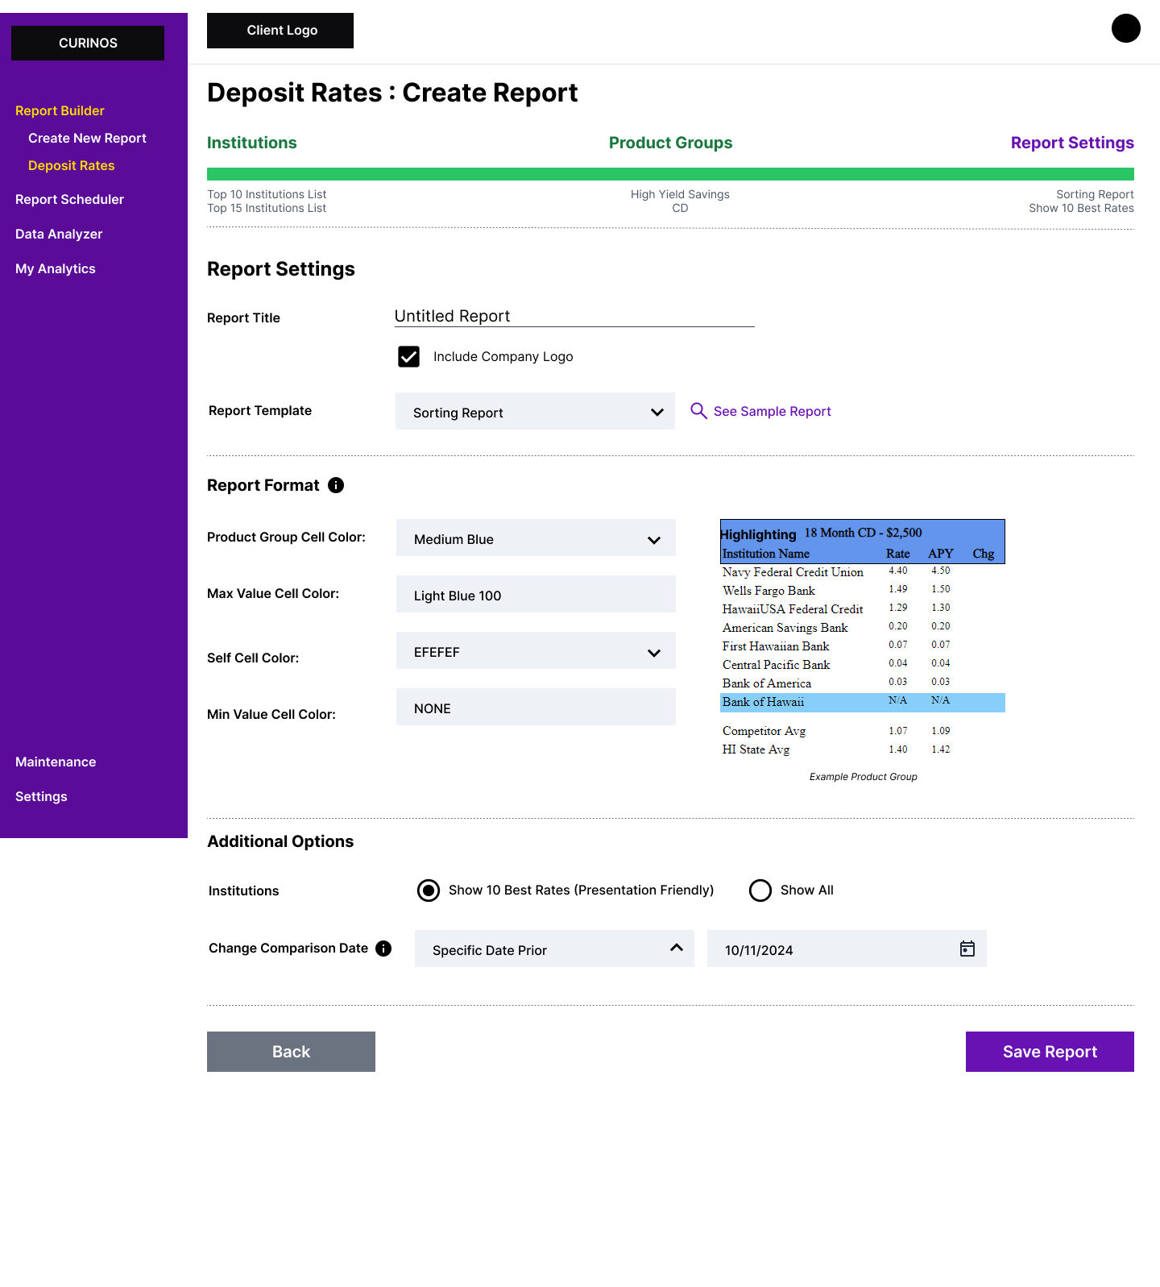
Task: Click the Save Report button
Action: 1050,1052
